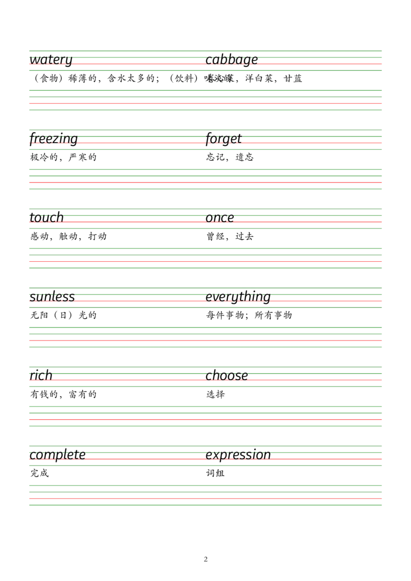
Task: Click the striped band below the "attitude" row
Action: tap(206, 99)
